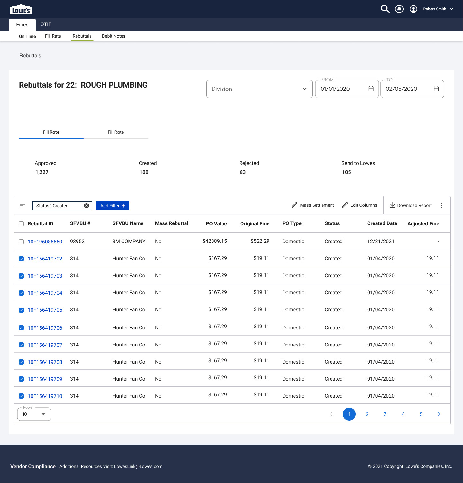Click the Send to Lowes count 105
The width and height of the screenshot is (463, 483).
(347, 172)
